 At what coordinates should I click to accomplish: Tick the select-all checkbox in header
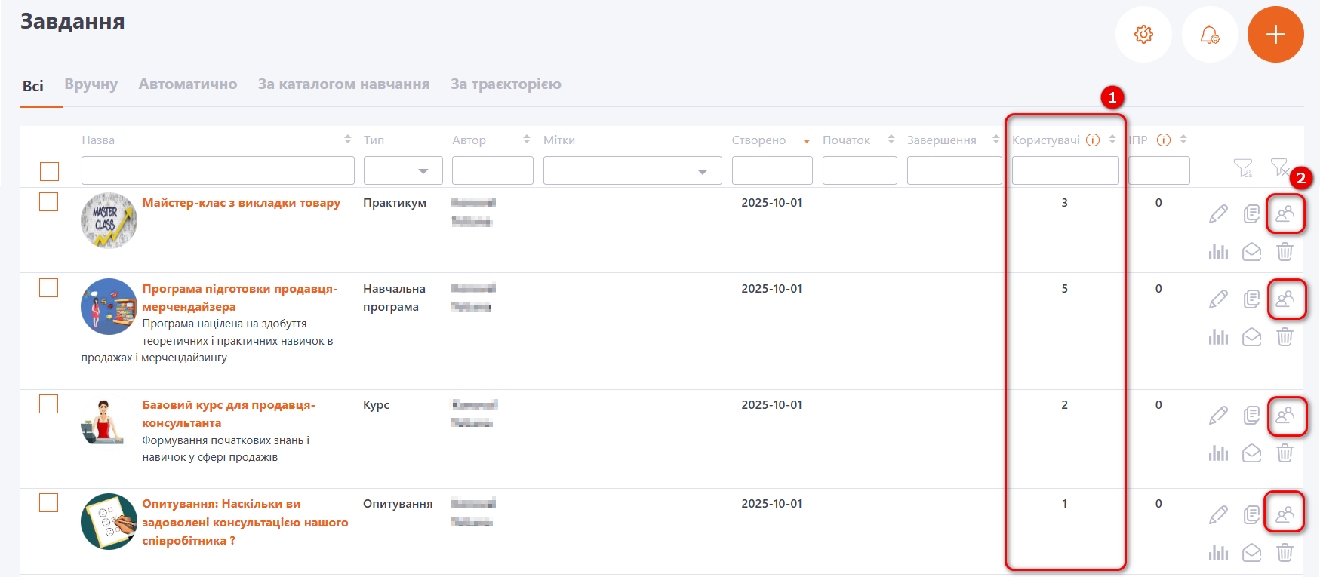[49, 171]
